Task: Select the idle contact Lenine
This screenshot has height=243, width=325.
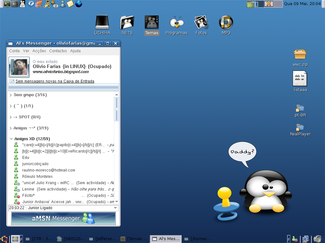Action: click(63, 189)
